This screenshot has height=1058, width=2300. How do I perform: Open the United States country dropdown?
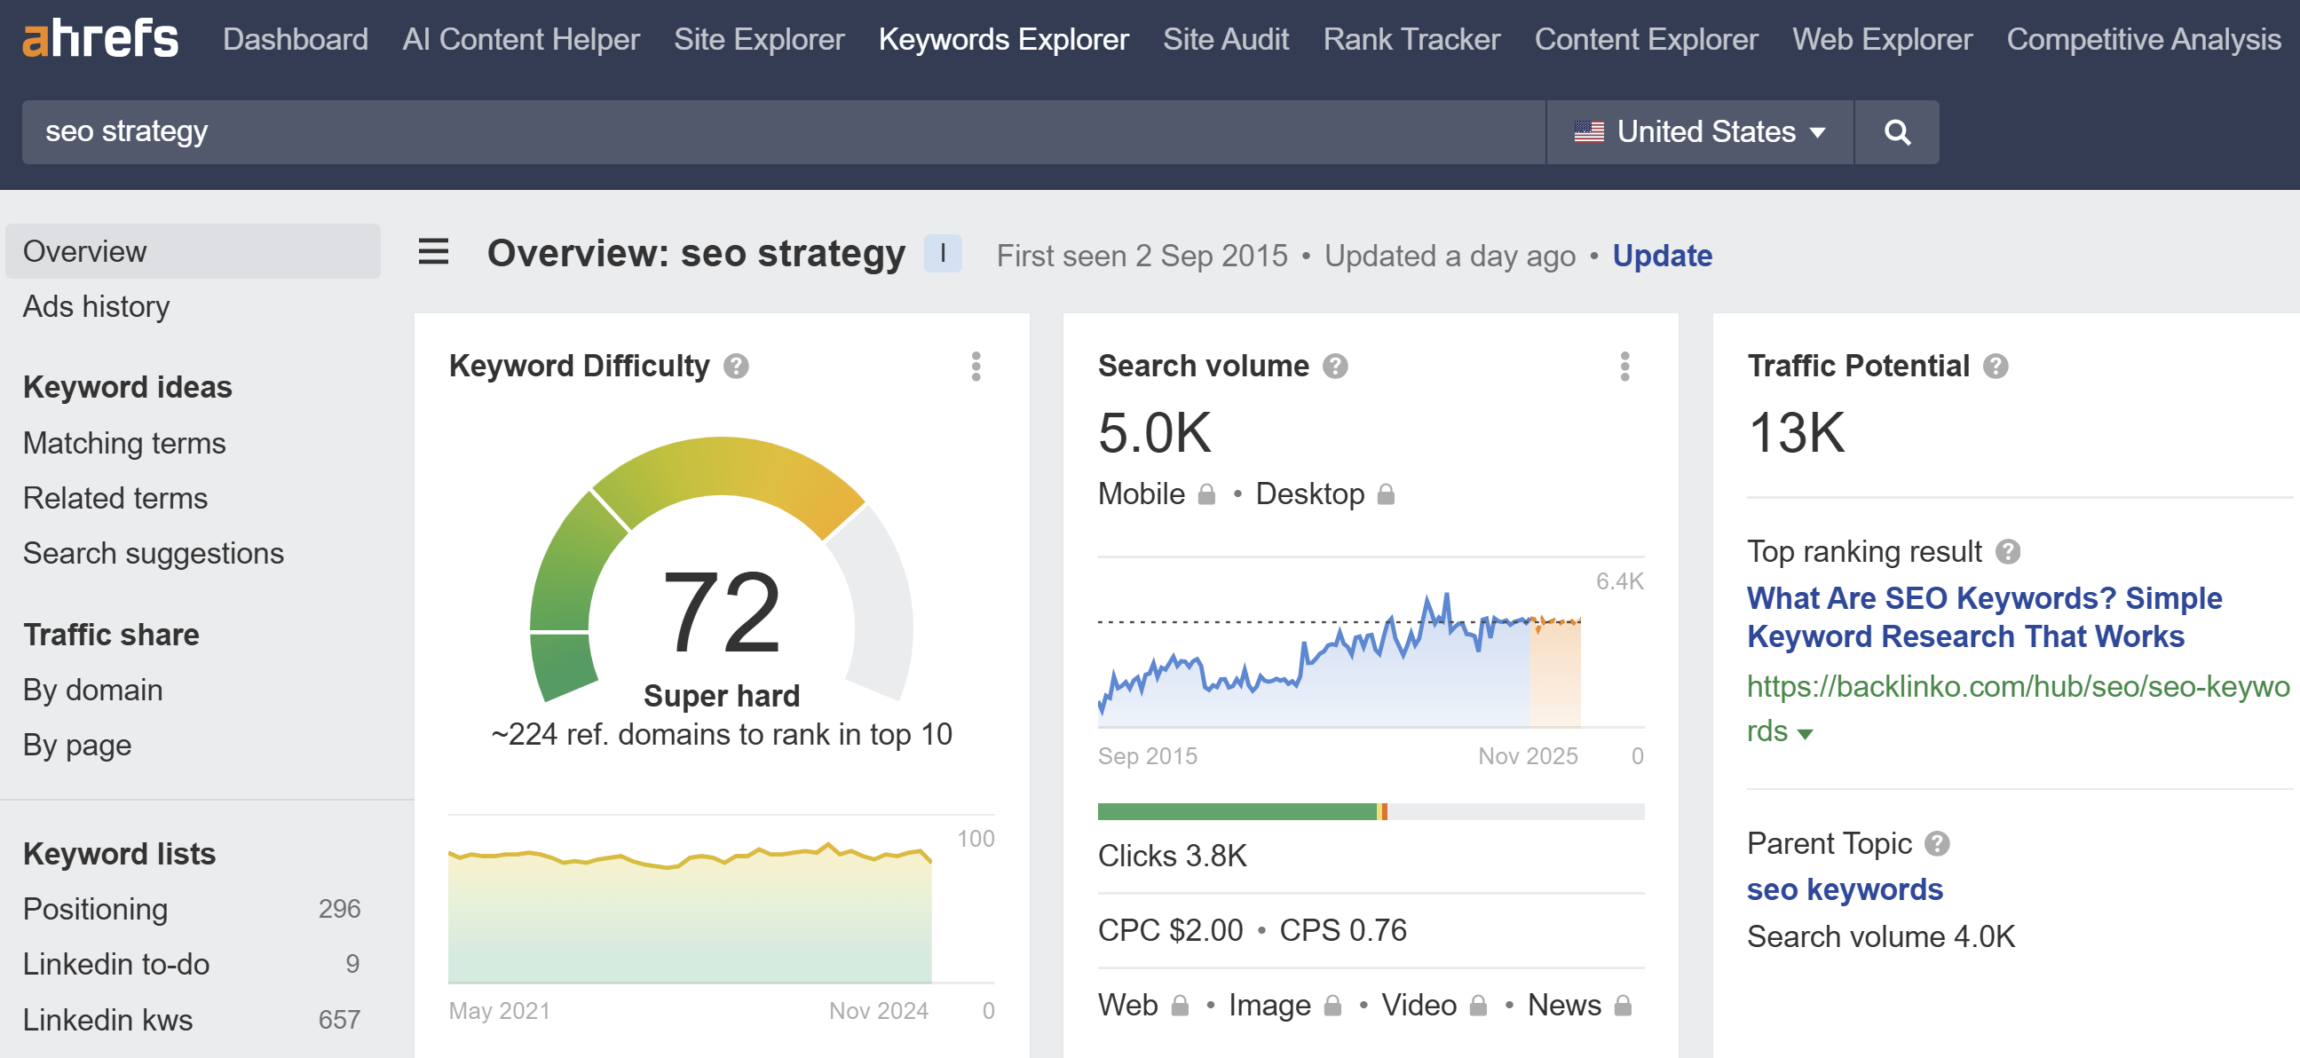1699,132
